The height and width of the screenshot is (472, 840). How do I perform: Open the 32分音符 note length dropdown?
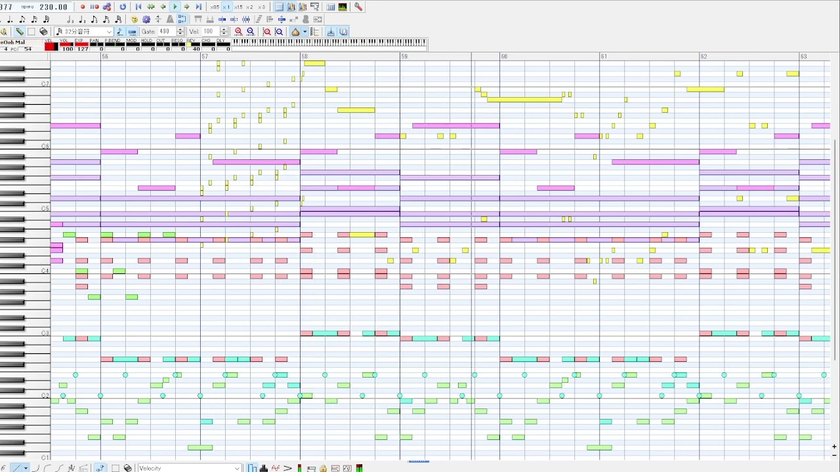pyautogui.click(x=84, y=31)
